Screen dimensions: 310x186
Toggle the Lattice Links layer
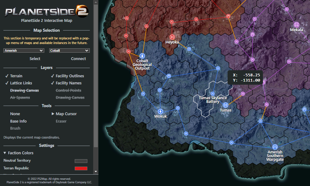pos(18,83)
